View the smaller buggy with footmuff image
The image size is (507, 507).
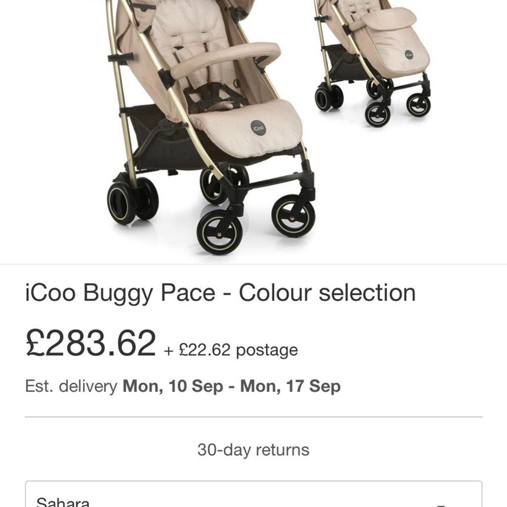point(376,59)
